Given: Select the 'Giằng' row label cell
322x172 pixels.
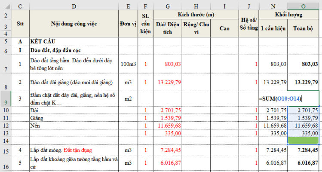Looking at the screenshot, I should [x=74, y=118].
